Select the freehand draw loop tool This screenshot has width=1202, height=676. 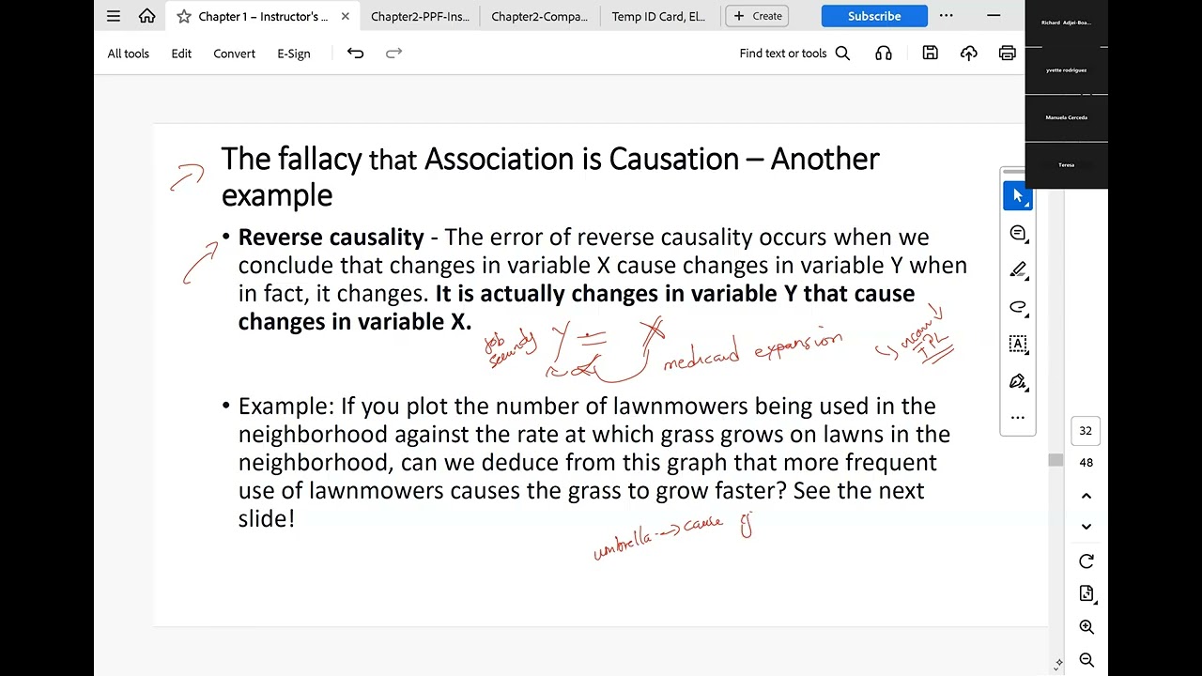click(x=1017, y=307)
